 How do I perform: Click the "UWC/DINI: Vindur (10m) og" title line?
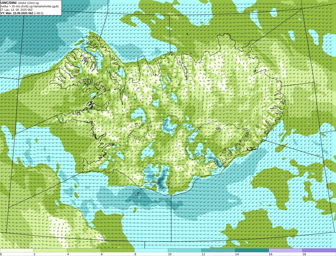[20, 3]
